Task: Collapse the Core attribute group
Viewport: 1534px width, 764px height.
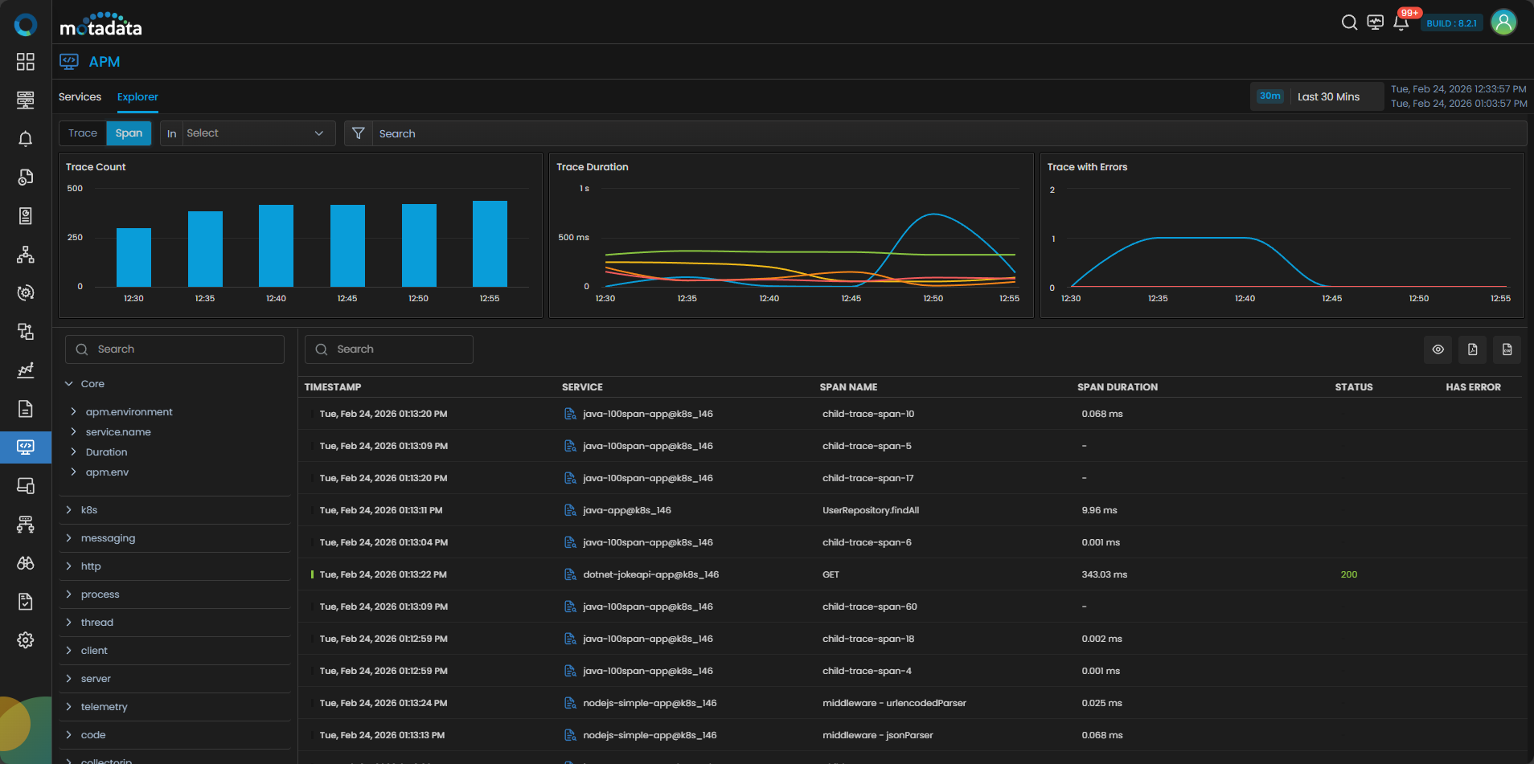Action: click(69, 384)
